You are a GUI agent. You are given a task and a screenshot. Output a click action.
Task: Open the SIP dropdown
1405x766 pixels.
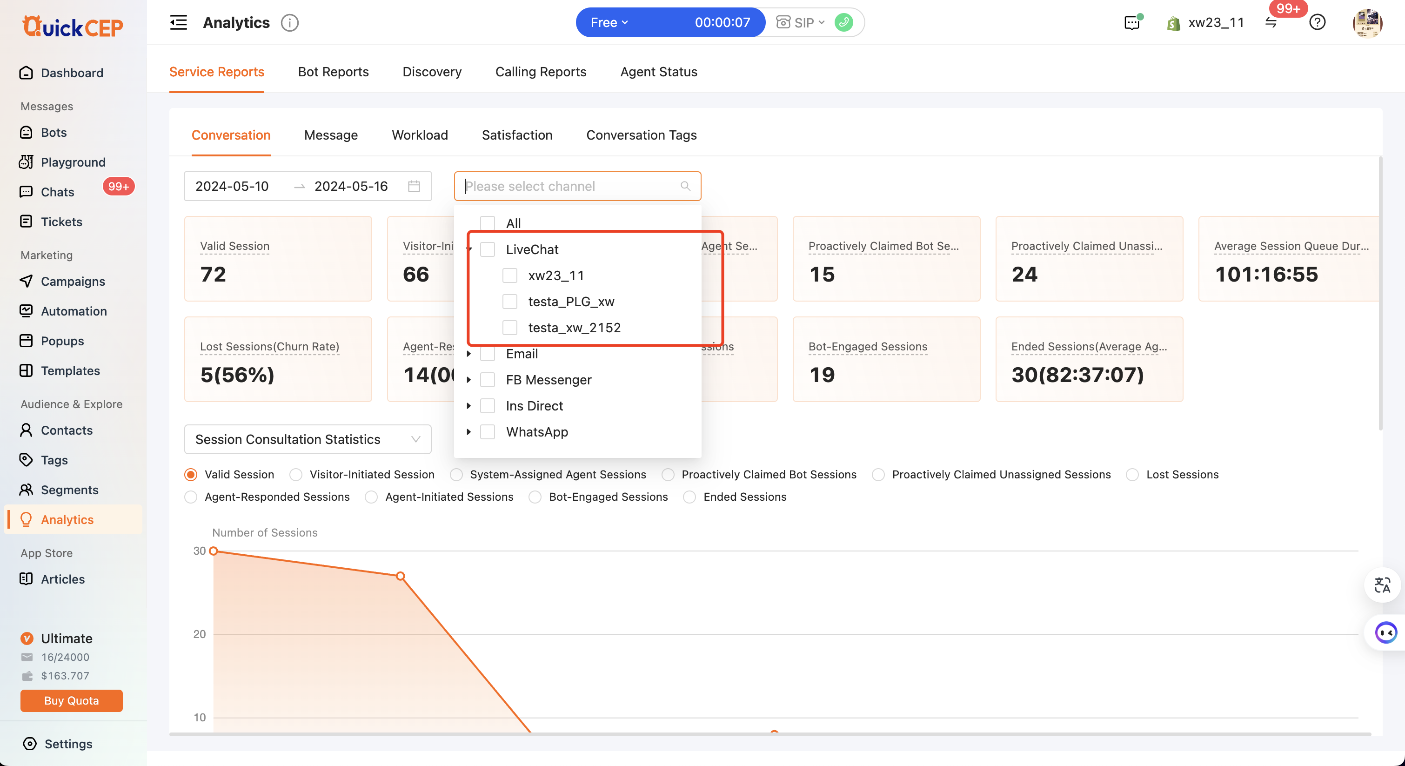tap(800, 22)
